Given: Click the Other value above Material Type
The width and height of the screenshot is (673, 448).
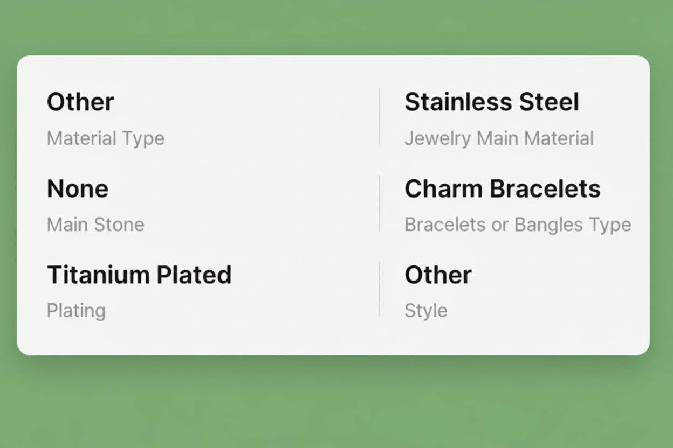Looking at the screenshot, I should tap(80, 102).
